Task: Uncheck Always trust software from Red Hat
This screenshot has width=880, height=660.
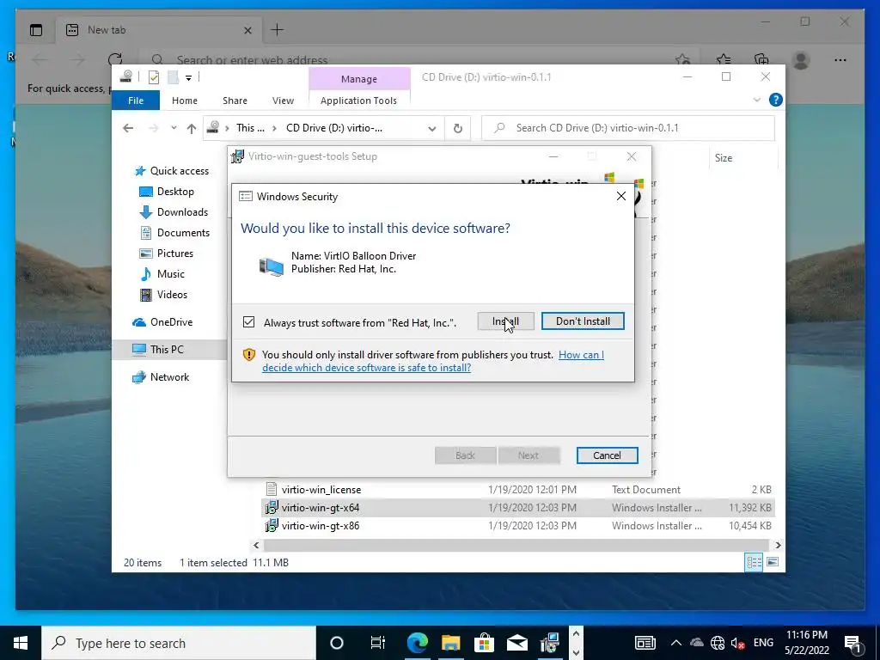Action: pyautogui.click(x=248, y=322)
